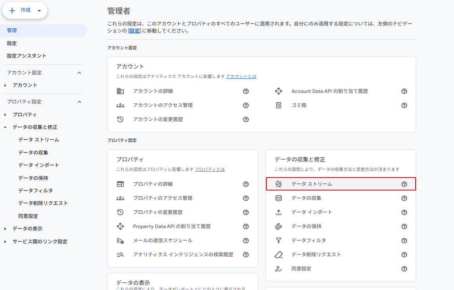
Task: Open help icon next to プロパティの詳細
Action: tap(246, 184)
